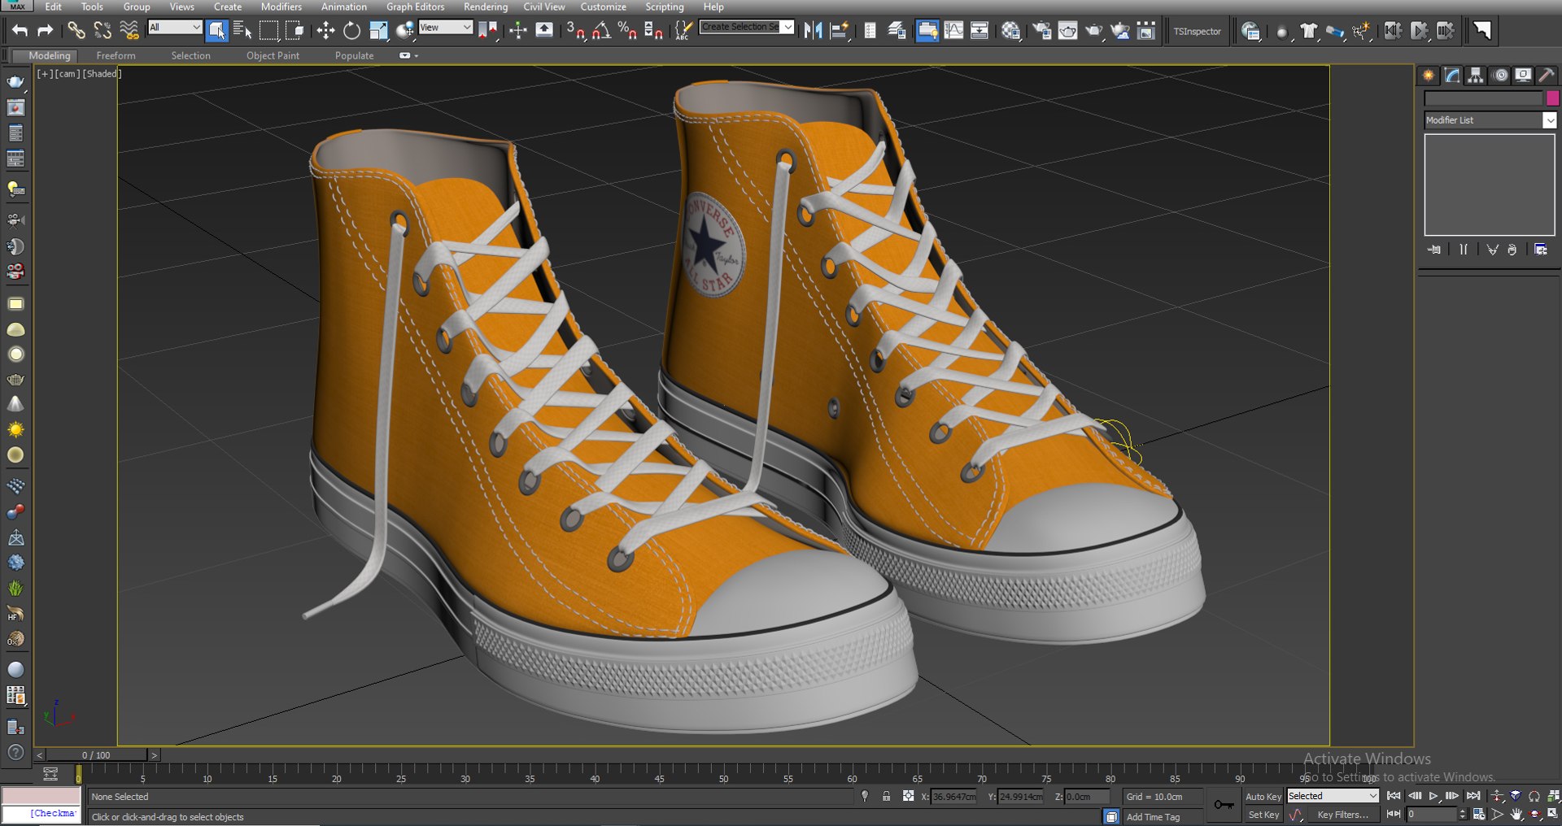Viewport: 1562px width, 826px height.
Task: Click Add Time Tag
Action: point(1153,817)
